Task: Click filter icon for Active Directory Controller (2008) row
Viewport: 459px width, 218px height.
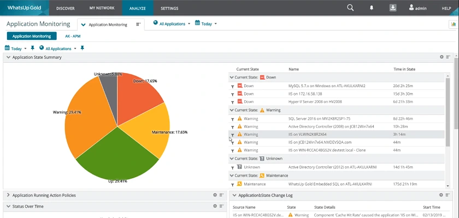Action: [232, 127]
